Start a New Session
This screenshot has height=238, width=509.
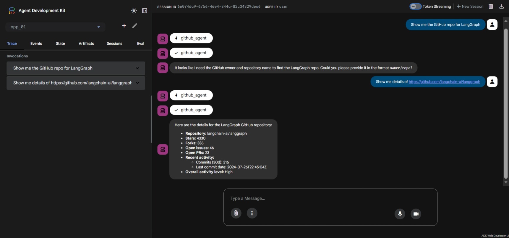click(x=470, y=6)
